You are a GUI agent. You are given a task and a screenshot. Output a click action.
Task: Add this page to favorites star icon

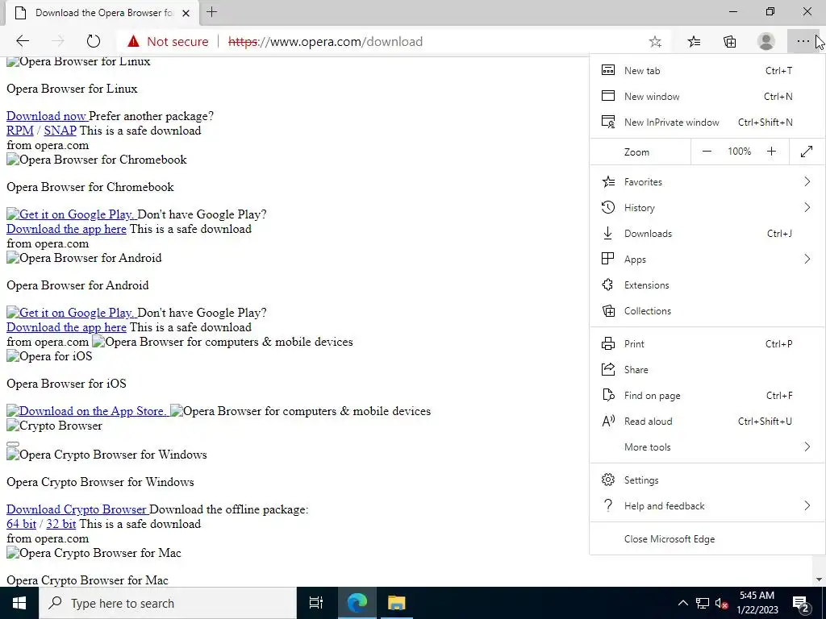tap(655, 42)
